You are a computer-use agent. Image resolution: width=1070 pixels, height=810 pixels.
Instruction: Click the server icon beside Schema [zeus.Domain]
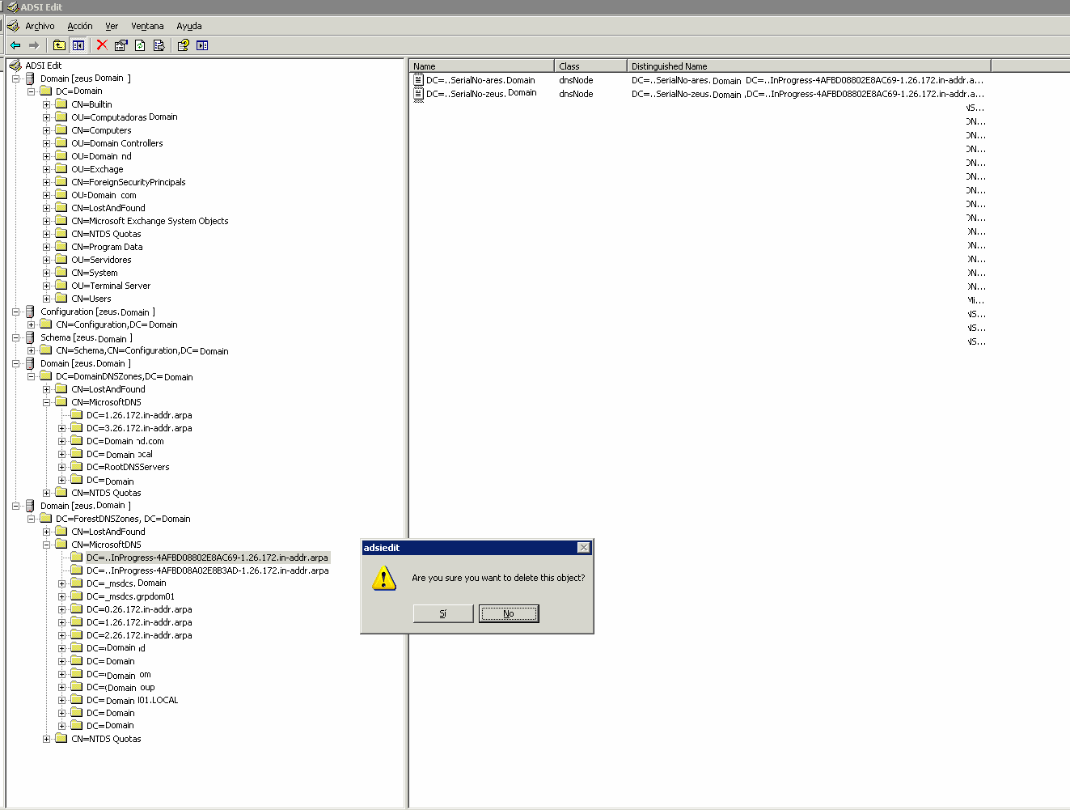(31, 337)
